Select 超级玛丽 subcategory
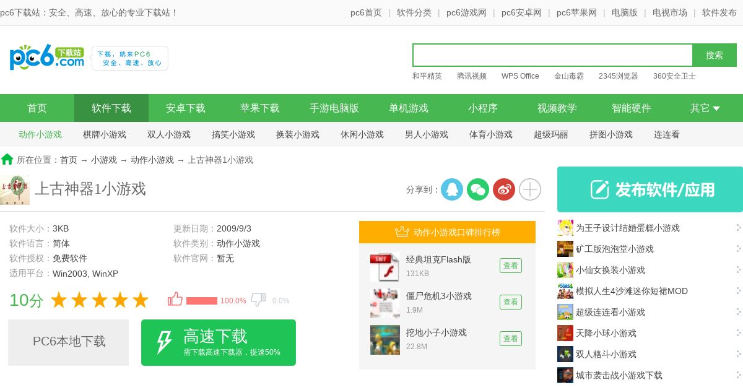 tap(551, 134)
